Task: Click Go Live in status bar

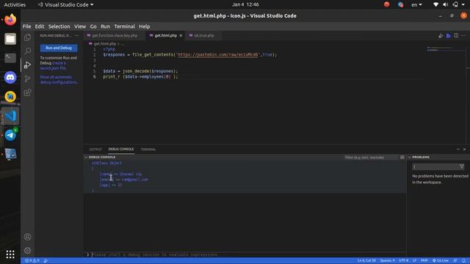Action: (x=441, y=261)
